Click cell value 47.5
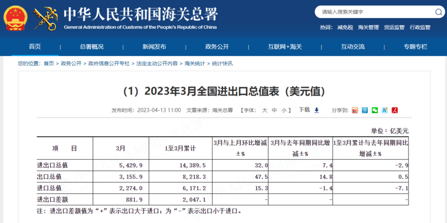Image resolution: width=447 pixels, height=223 pixels. pyautogui.click(x=260, y=177)
